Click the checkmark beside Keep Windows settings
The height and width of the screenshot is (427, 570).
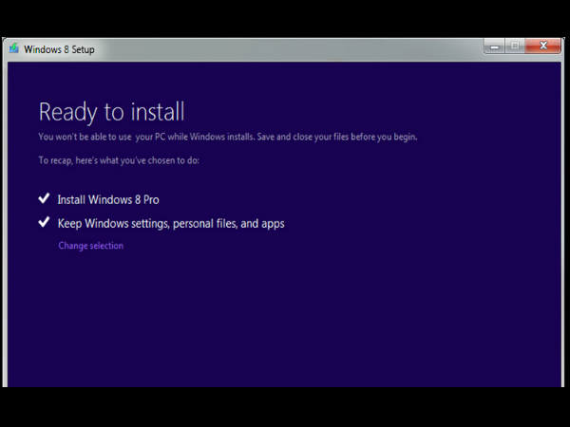click(44, 222)
